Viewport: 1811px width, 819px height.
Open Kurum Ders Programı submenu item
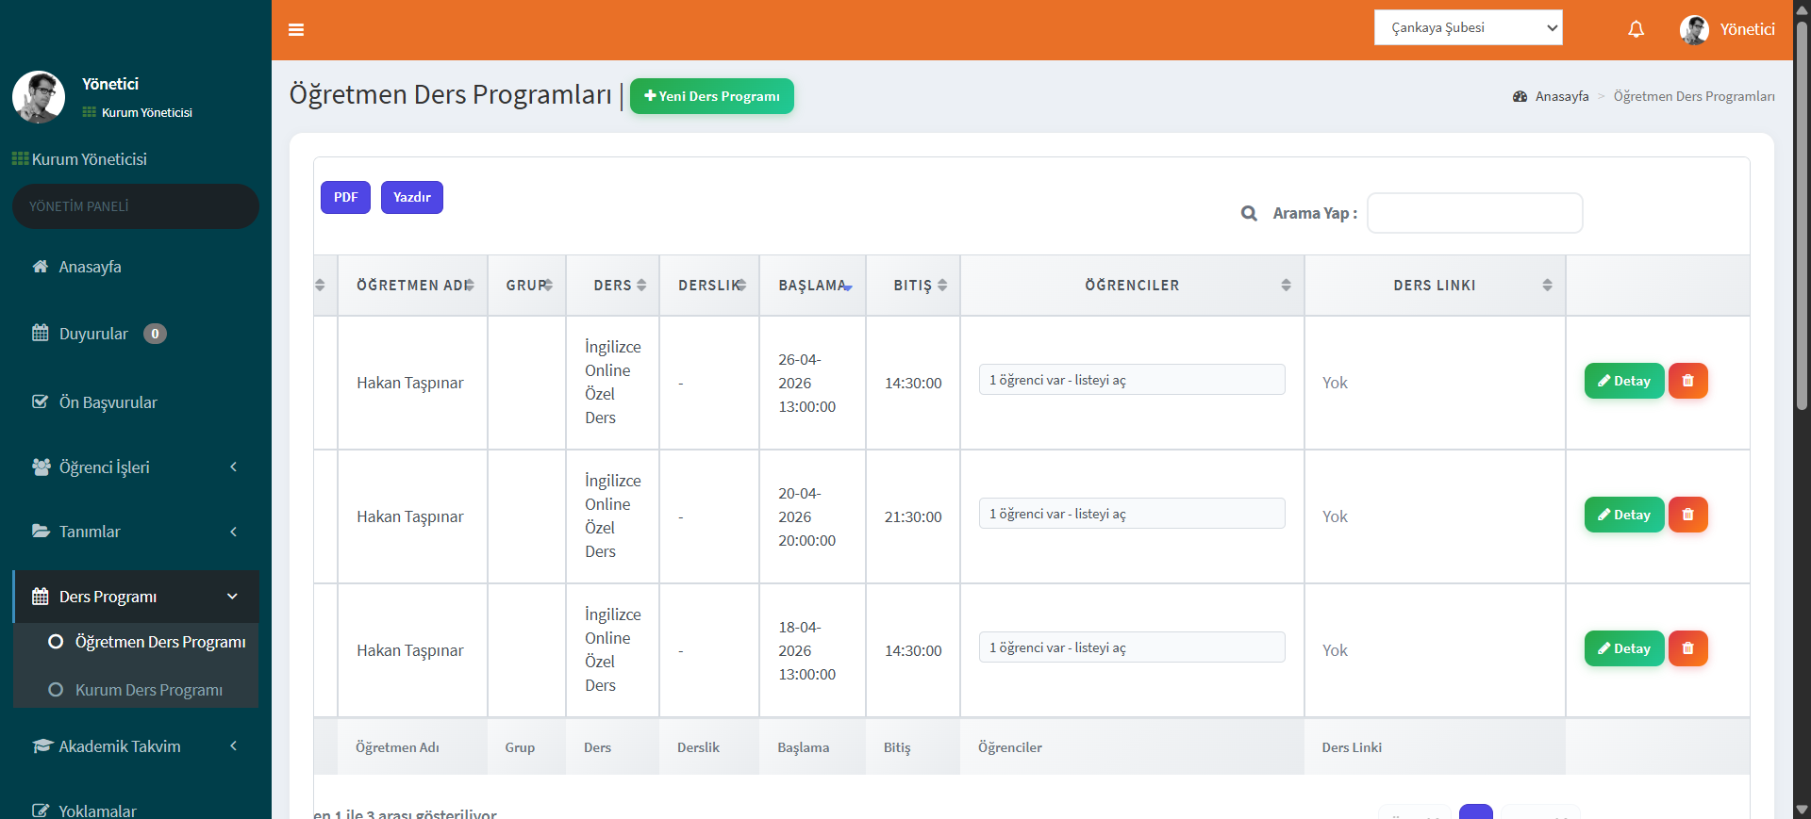click(149, 690)
